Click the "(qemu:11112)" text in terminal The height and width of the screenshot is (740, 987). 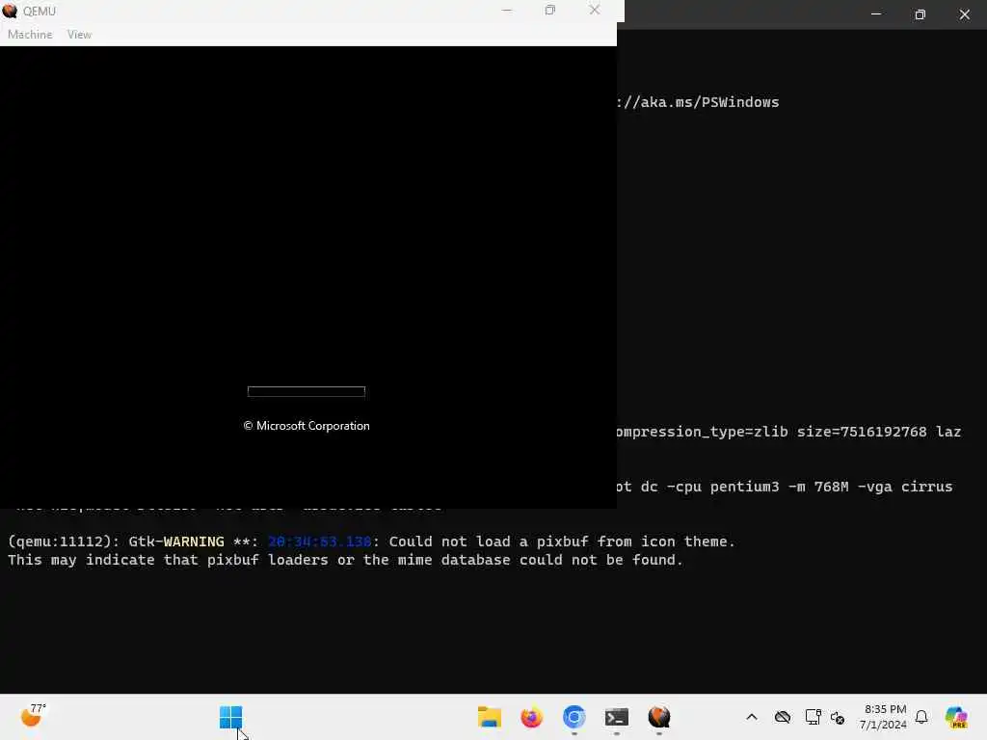(x=62, y=542)
